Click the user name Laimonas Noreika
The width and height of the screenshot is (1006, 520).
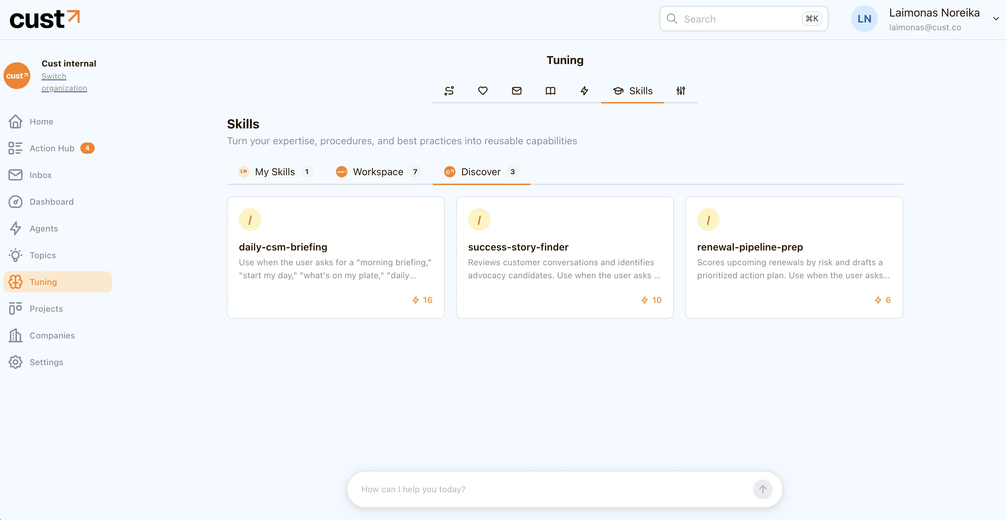coord(934,13)
